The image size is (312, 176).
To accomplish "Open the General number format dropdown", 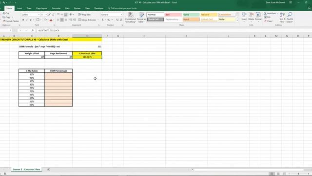I will 121,15.
